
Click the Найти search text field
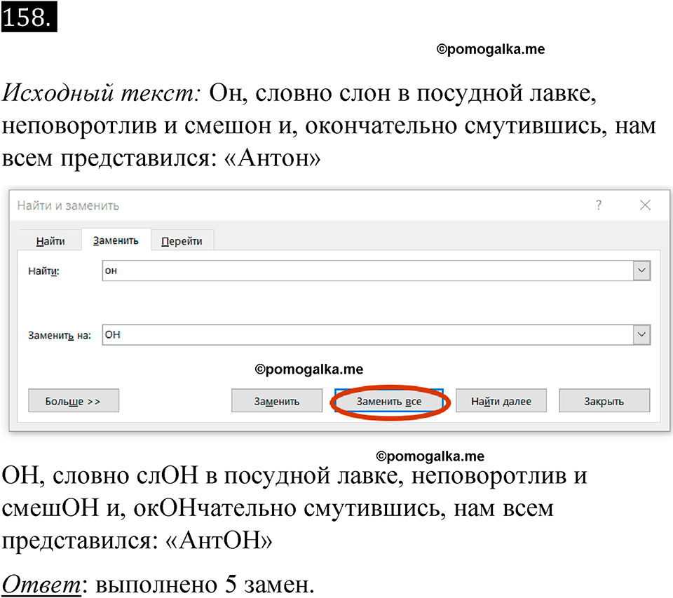[368, 271]
